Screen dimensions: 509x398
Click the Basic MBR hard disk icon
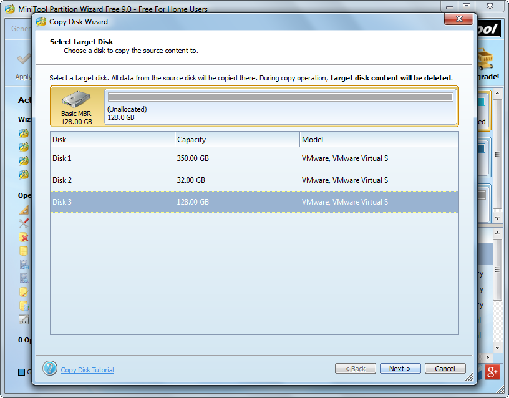pos(76,99)
